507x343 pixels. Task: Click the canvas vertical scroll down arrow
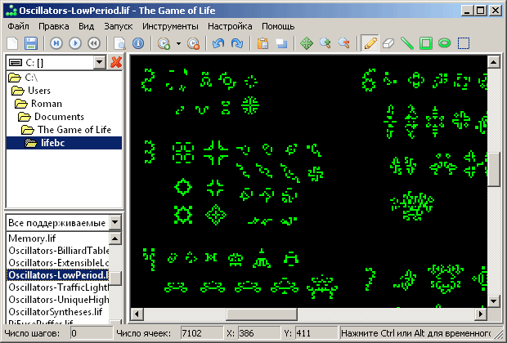493,301
